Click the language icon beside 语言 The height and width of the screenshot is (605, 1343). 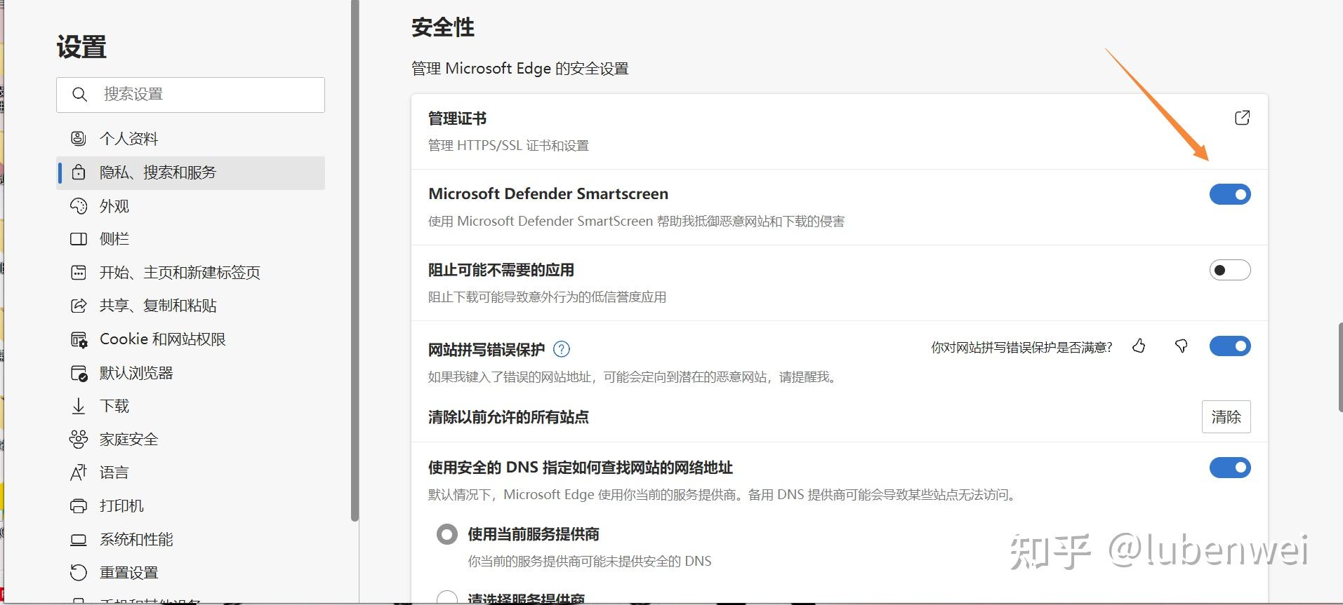click(79, 473)
